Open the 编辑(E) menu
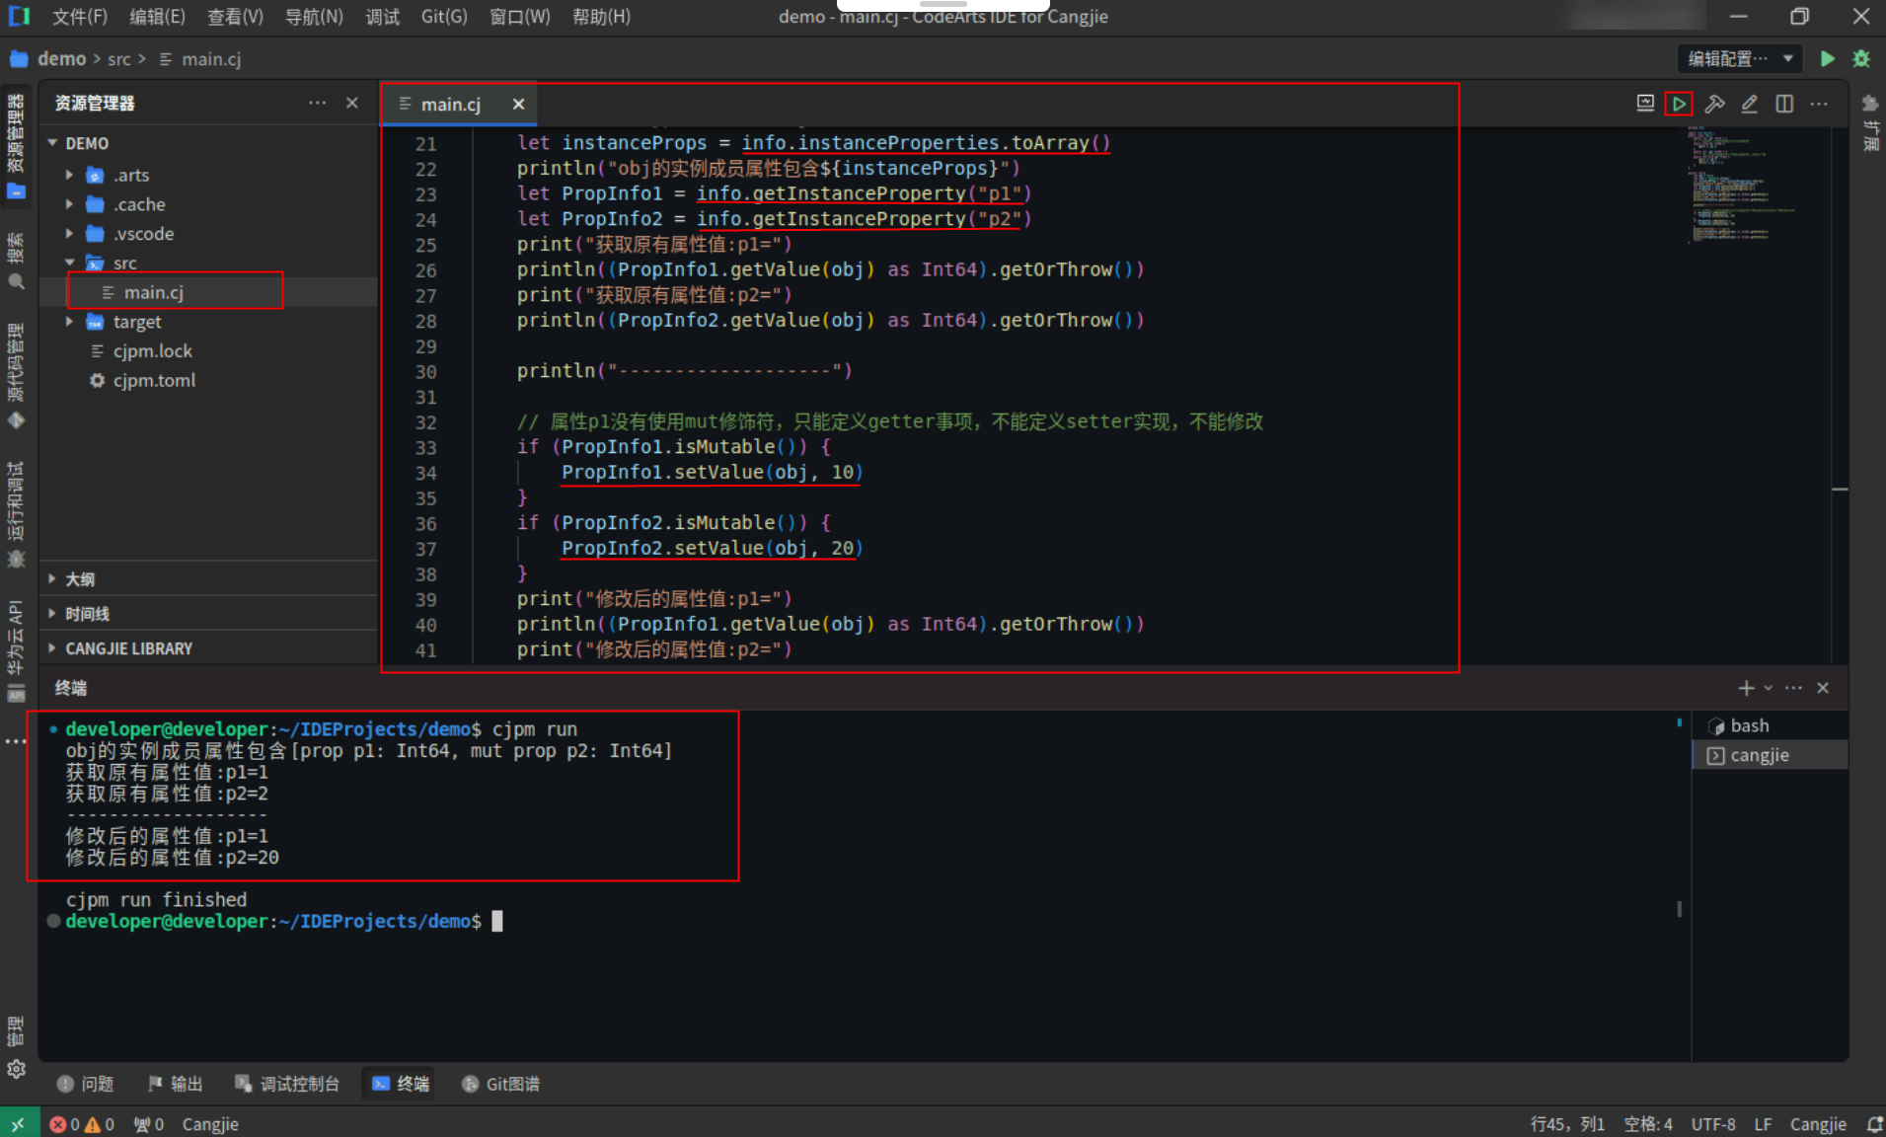Screen dimensions: 1886x1137 (x=157, y=17)
